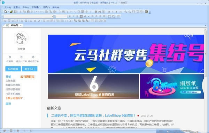209x133 pixels.
Task: Click the Print Preview magnifier page icon
Action: (51, 12)
